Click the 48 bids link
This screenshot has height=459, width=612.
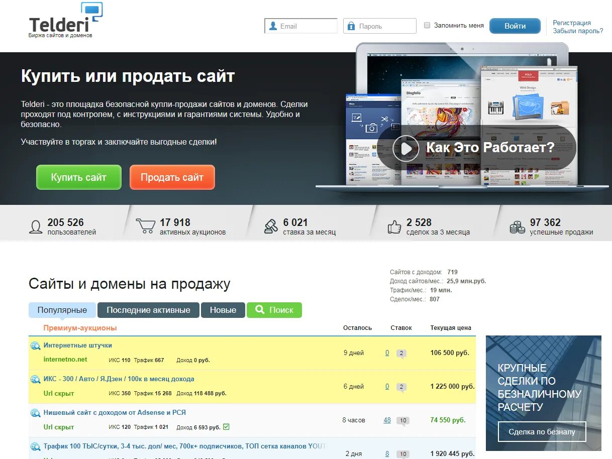387,420
